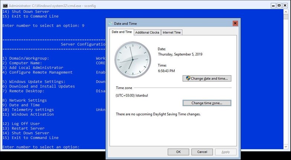Maximize the cmd.exe window

point(279,6)
